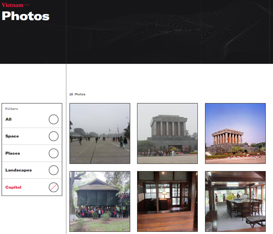Toggle the Capital filter radio circle
This screenshot has width=273, height=234.
point(53,187)
